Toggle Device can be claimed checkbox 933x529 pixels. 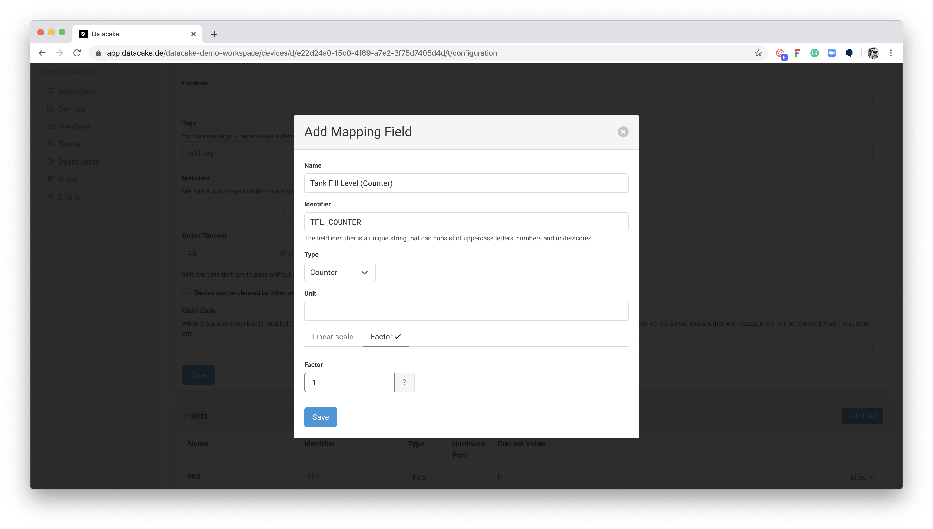click(x=187, y=293)
